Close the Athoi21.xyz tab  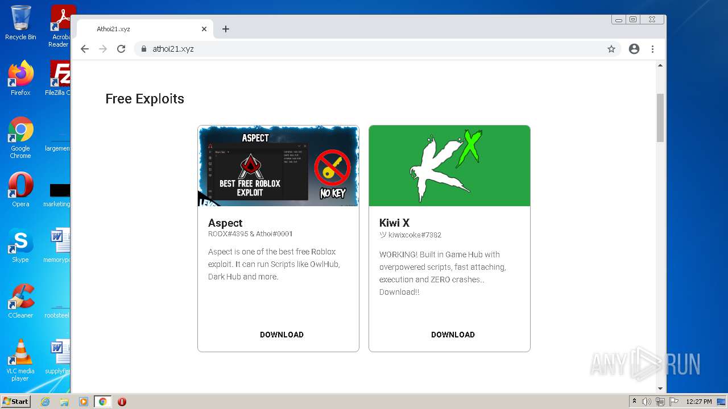pos(204,29)
